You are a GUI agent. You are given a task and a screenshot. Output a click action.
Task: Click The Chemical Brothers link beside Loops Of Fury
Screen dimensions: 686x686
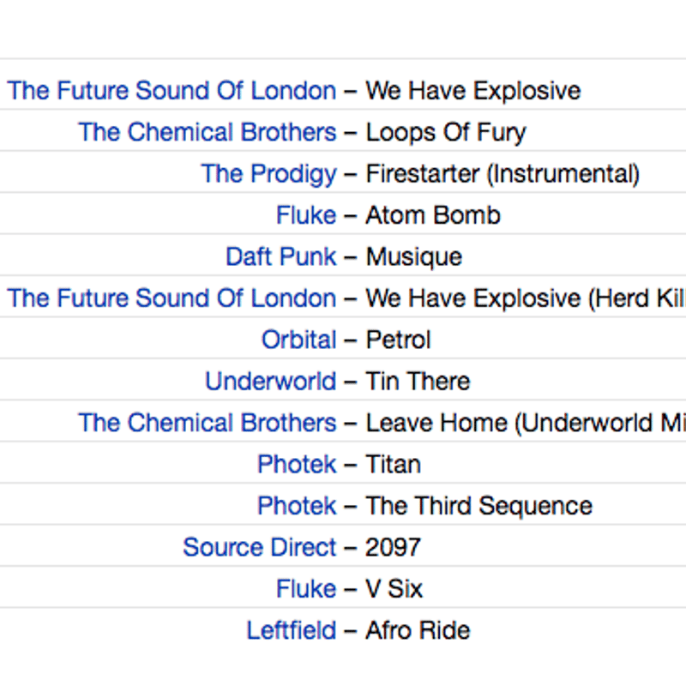tap(208, 132)
